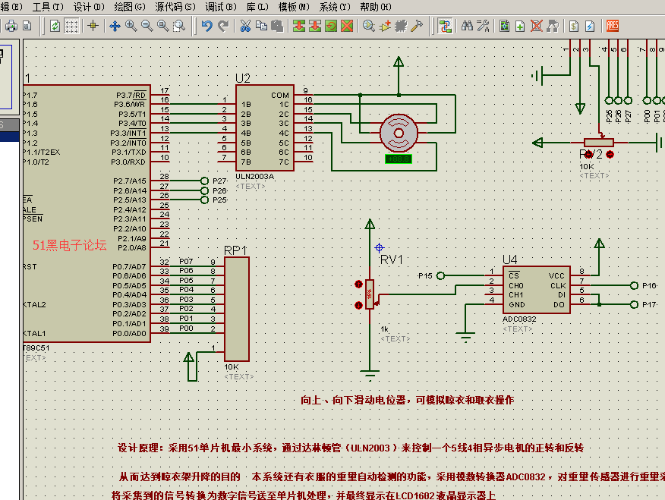The height and width of the screenshot is (500, 665).
Task: Open the 工具(T) menu
Action: 48,7
